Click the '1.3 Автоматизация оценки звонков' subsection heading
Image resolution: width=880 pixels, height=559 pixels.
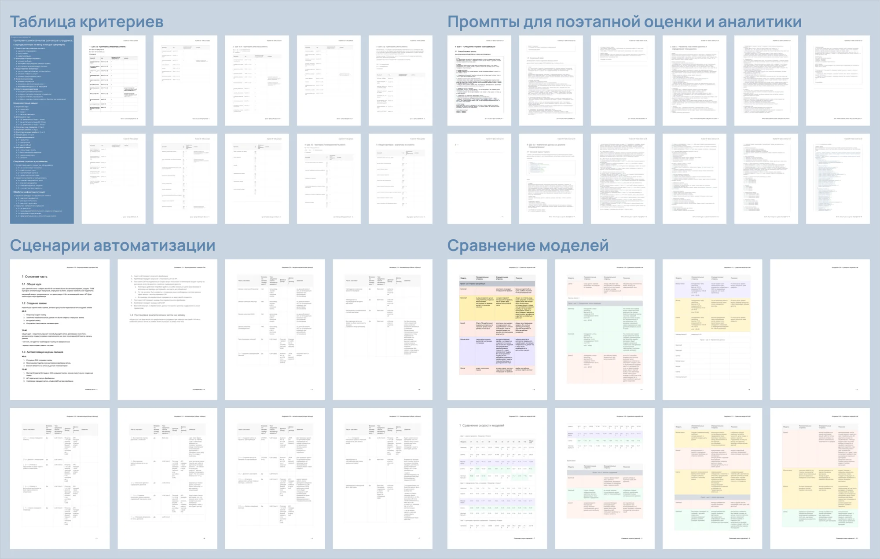44,352
